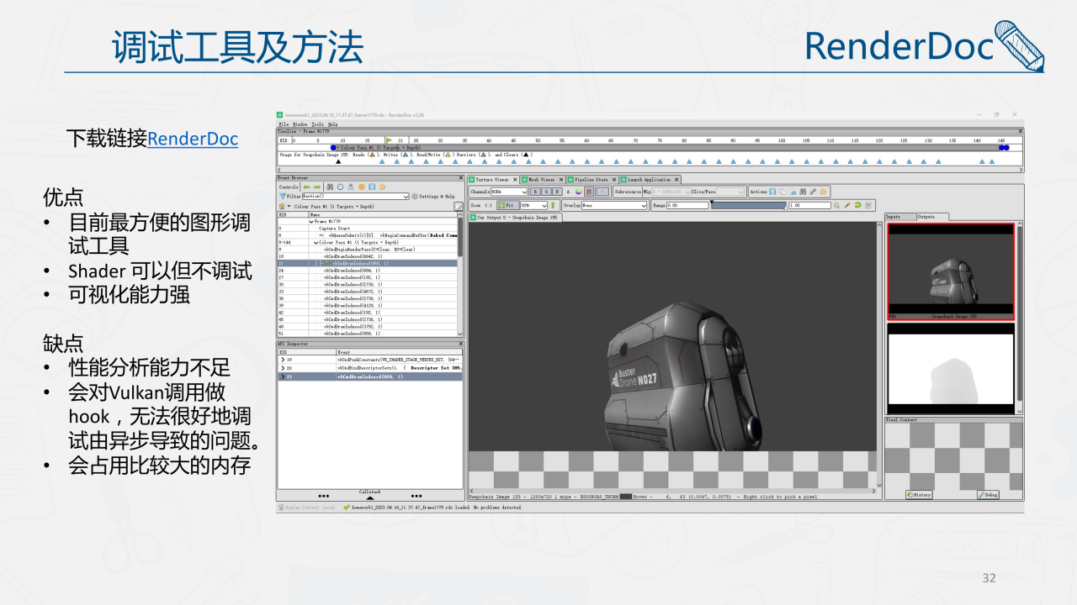
Task: Click the Settings & Help gear icon
Action: [414, 196]
